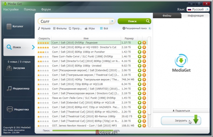Minimize the Media Get window

tap(191, 4)
